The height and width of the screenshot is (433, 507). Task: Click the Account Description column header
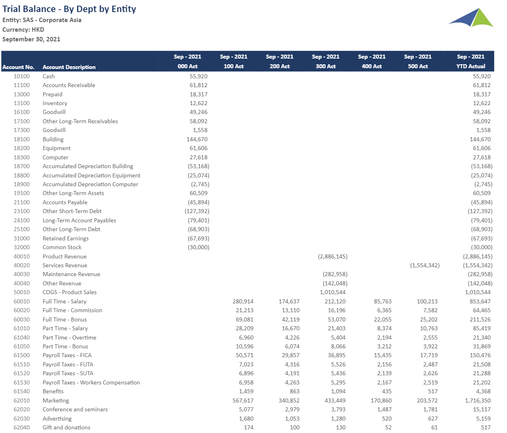click(x=69, y=67)
